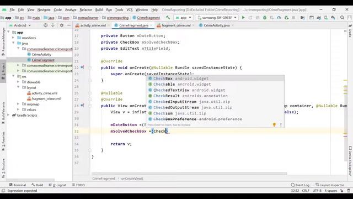The image size is (353, 199).
Task: Expand the values folder
Action: pos(18,109)
